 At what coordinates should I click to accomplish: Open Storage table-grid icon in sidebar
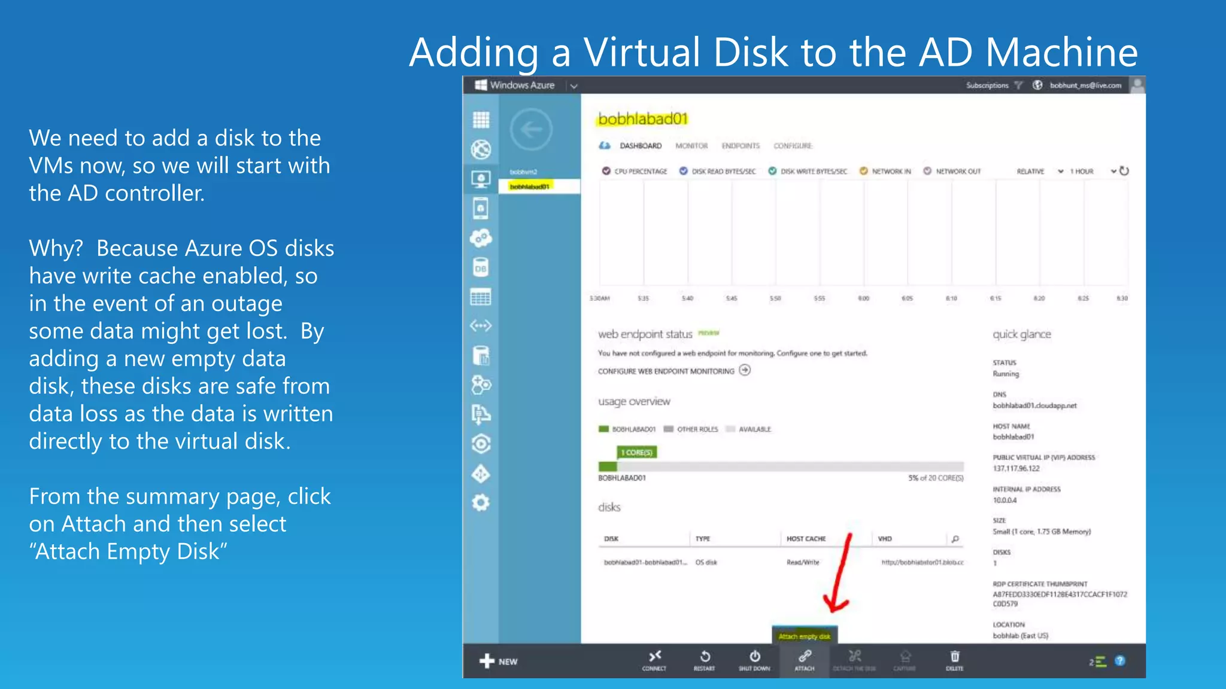click(x=481, y=297)
